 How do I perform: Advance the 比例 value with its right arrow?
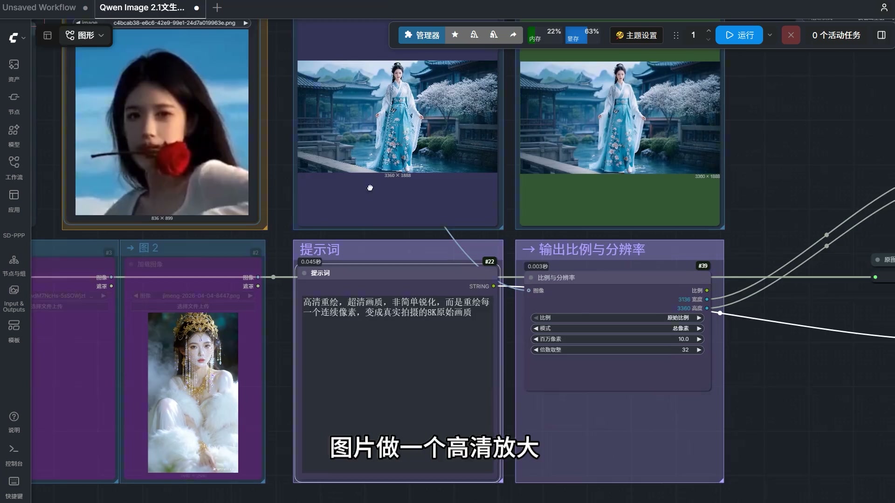(699, 318)
